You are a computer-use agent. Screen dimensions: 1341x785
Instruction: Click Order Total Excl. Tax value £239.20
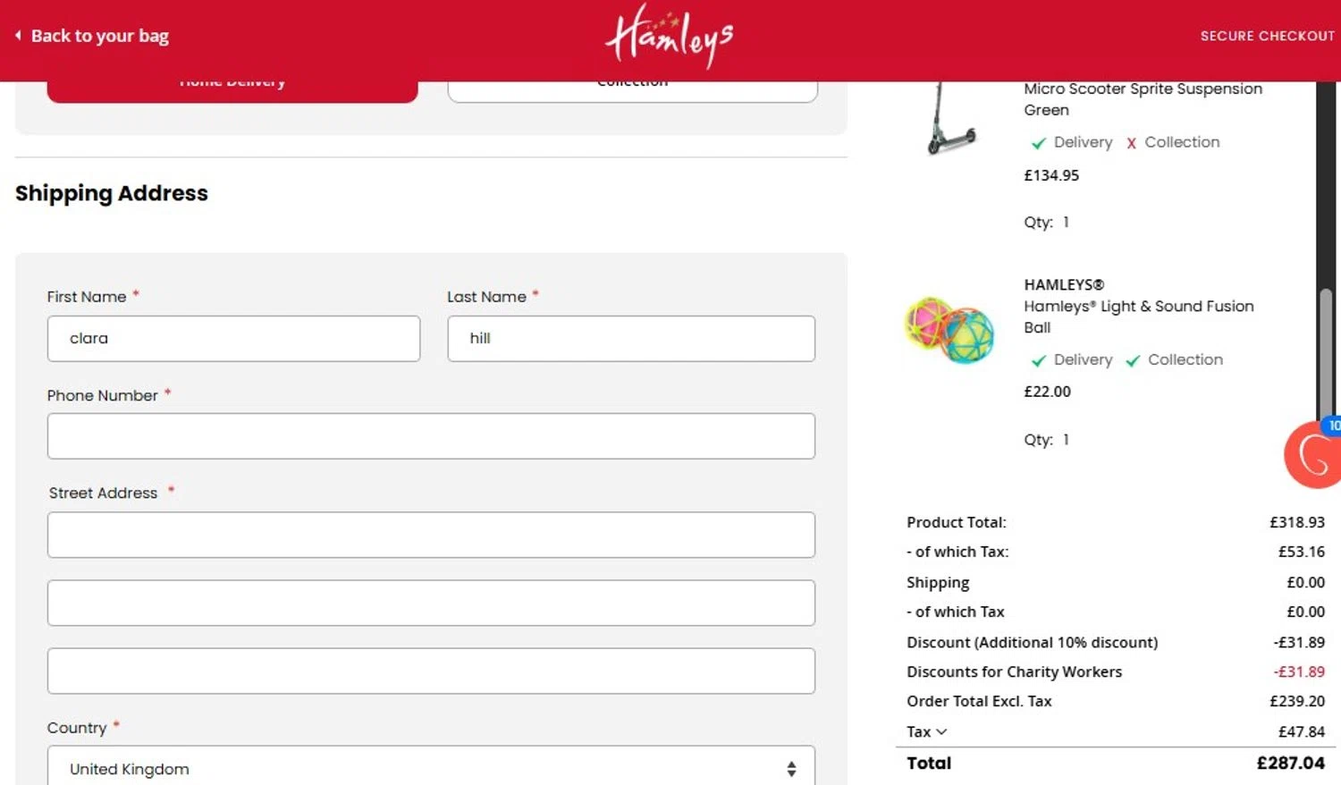[x=1297, y=701]
